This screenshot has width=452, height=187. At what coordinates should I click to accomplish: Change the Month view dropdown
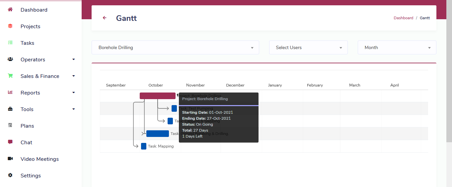click(x=397, y=48)
